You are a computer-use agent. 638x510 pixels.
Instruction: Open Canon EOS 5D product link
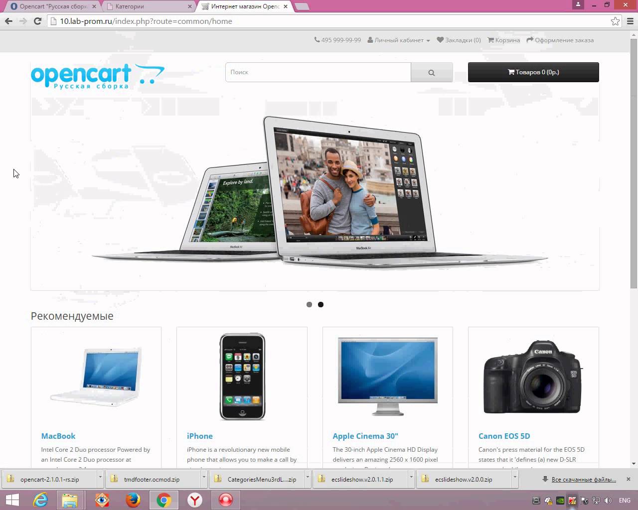coord(504,436)
